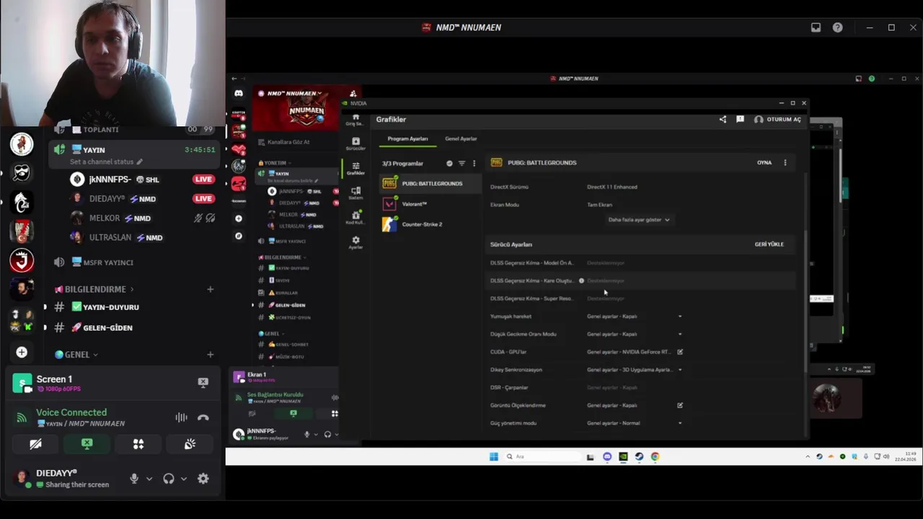Disconnect from voice channel

click(203, 417)
